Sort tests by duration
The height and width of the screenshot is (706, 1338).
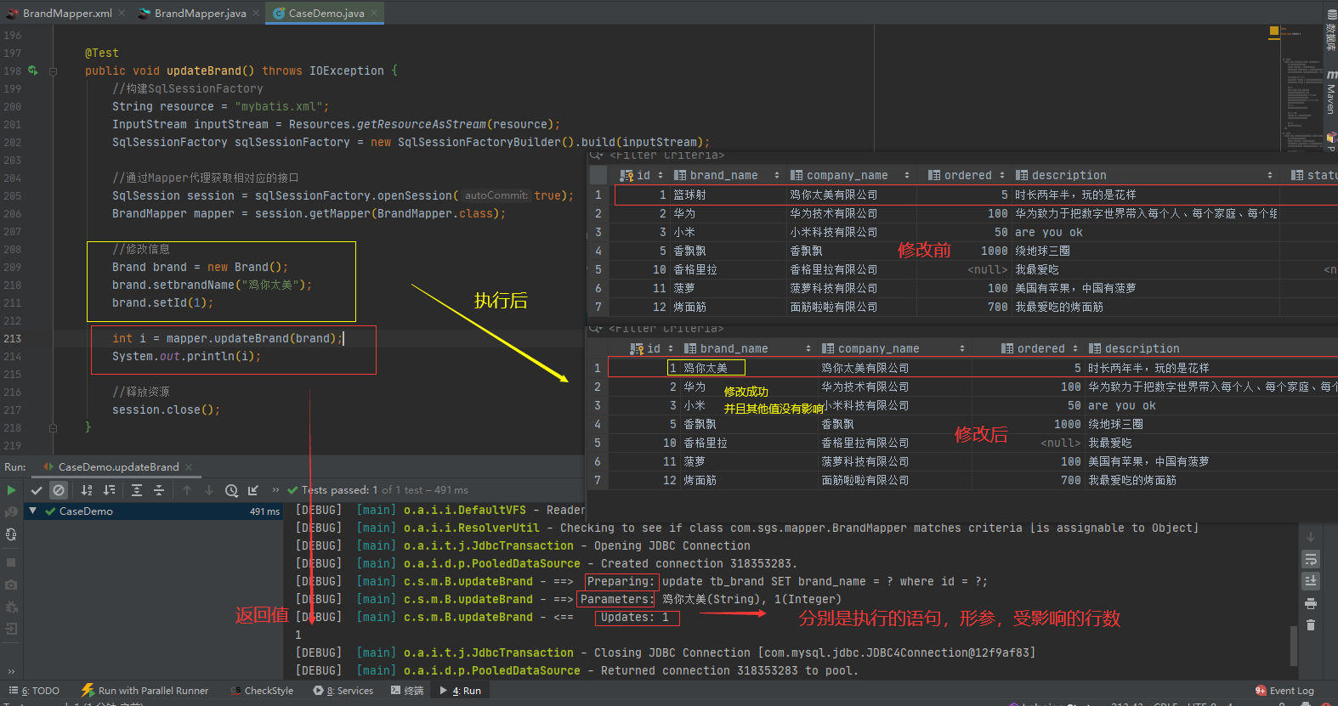pyautogui.click(x=109, y=490)
